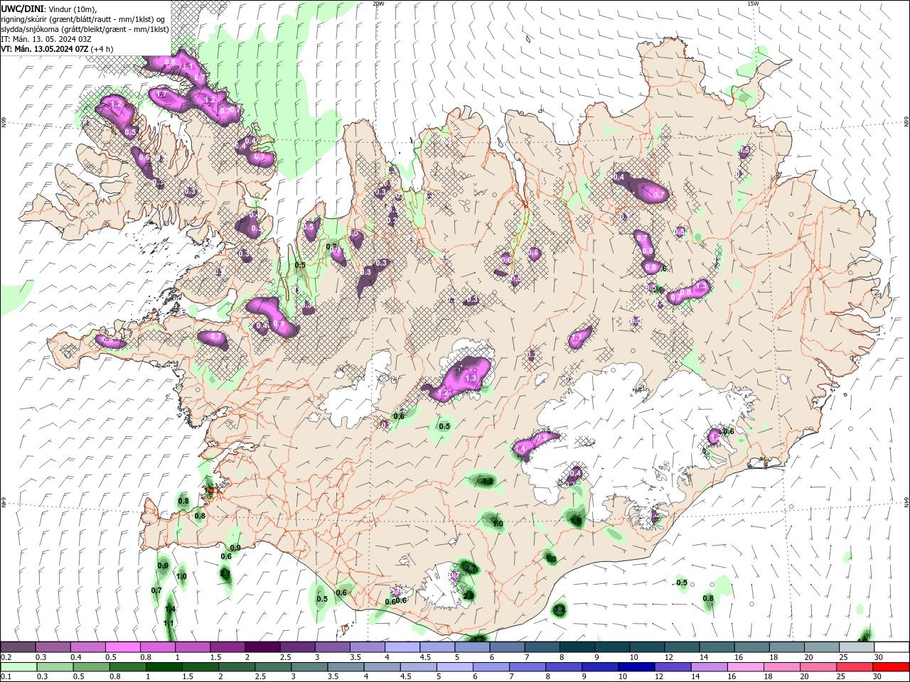Select the 5 pale blue swatch on the lower rain scale
The height and width of the screenshot is (682, 910).
[455, 667]
